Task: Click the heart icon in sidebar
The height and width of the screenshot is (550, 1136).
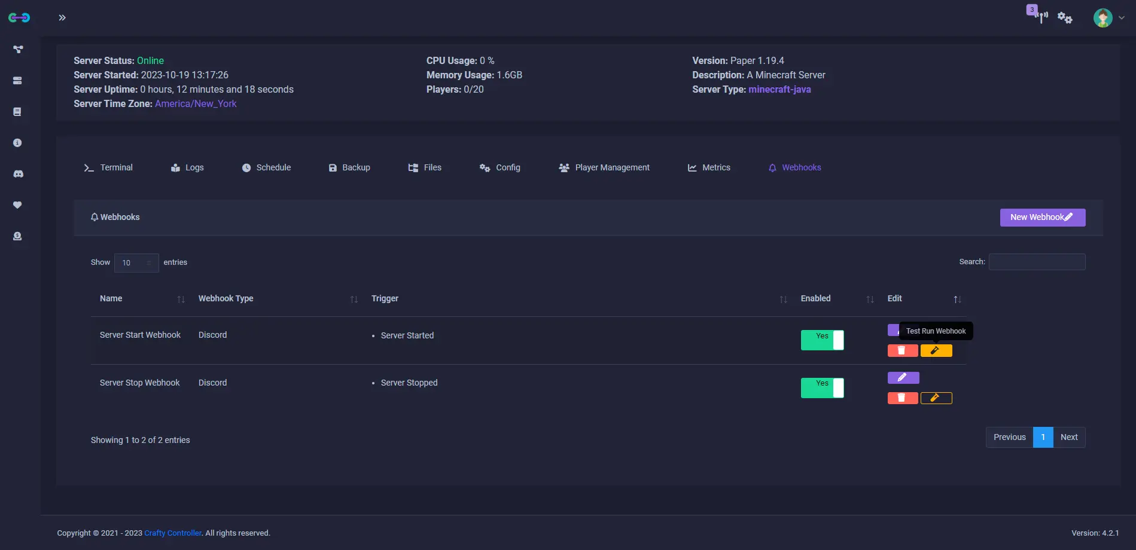Action: (17, 205)
